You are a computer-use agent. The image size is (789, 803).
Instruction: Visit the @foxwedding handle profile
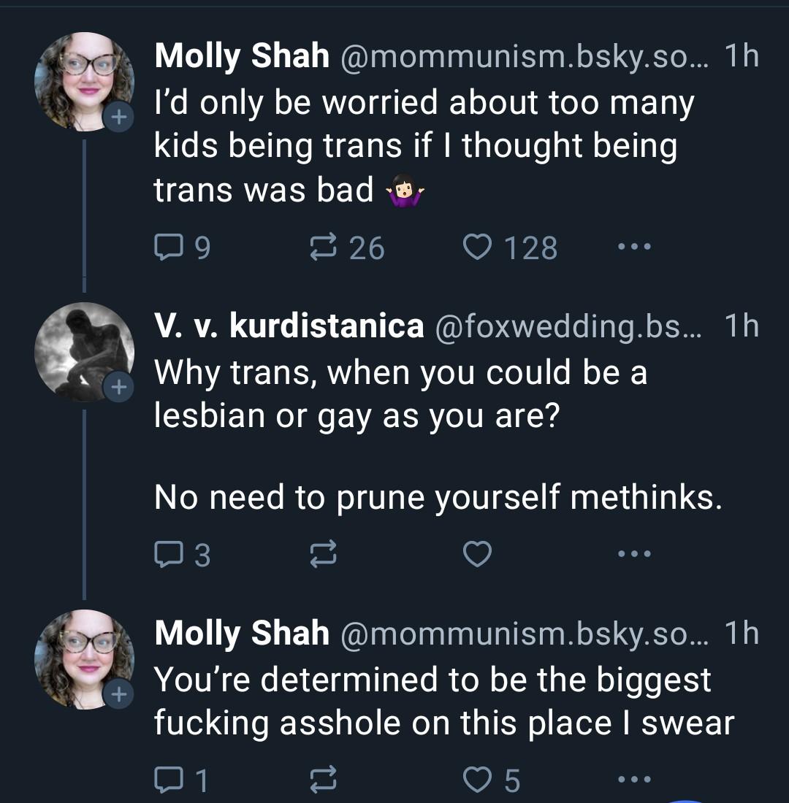568,327
